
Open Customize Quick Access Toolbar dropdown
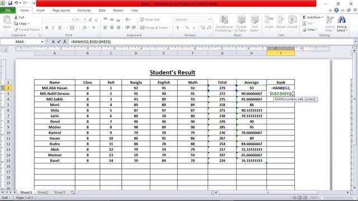[34, 3]
